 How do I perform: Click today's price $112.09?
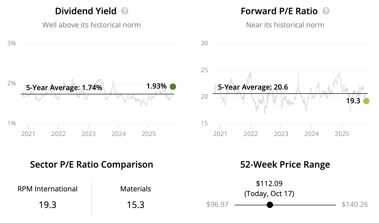(269, 183)
